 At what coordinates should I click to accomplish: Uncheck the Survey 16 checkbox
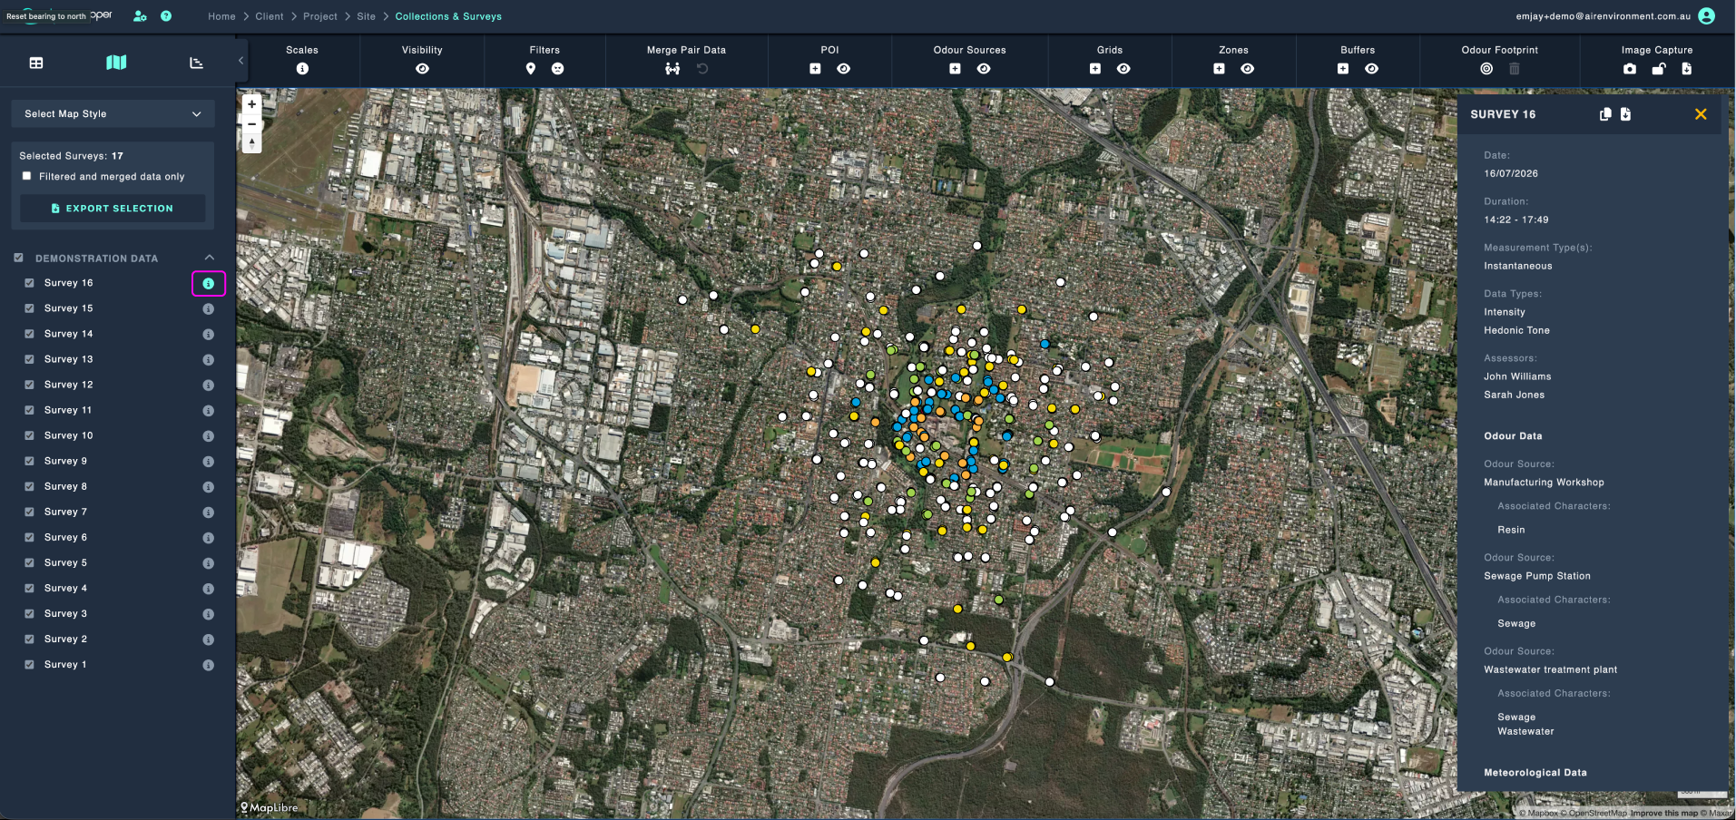coord(29,283)
